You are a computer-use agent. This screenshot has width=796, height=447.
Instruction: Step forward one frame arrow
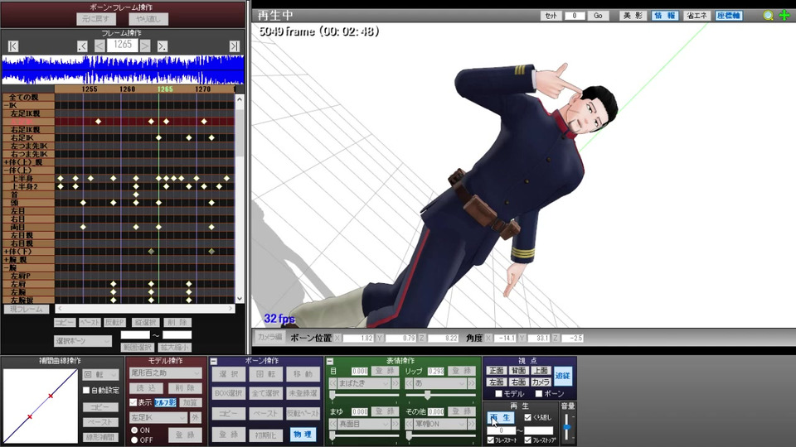pyautogui.click(x=145, y=46)
